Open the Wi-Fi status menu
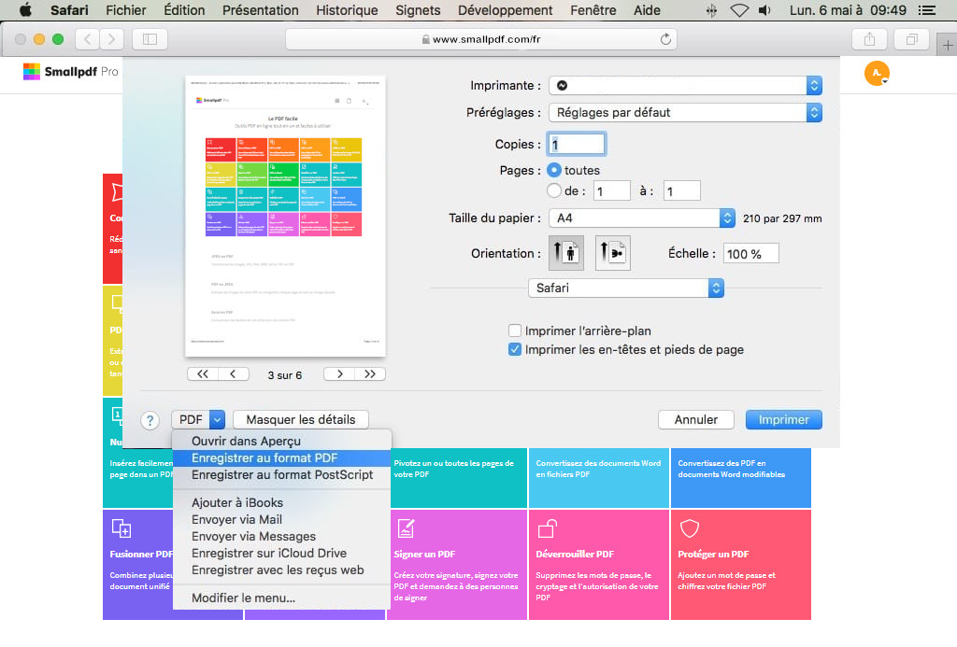Image resolution: width=957 pixels, height=647 pixels. (x=739, y=10)
